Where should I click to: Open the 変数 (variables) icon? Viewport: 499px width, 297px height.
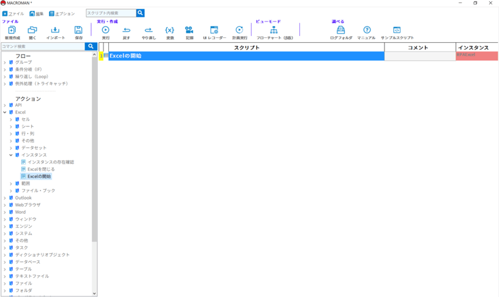click(x=170, y=30)
